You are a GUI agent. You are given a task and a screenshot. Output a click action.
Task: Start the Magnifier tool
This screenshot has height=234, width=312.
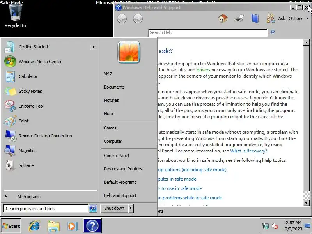50,151
